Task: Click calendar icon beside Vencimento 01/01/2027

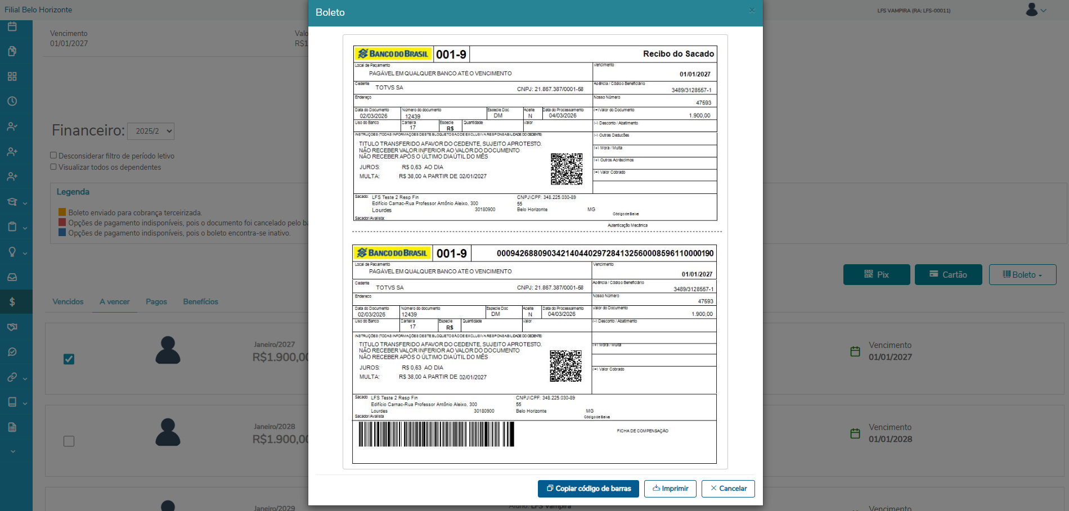Action: click(855, 351)
